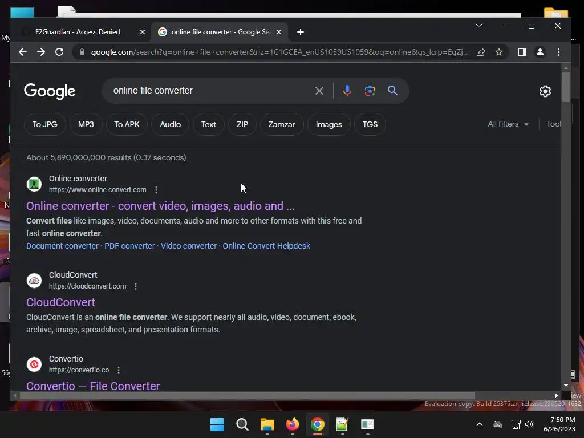The width and height of the screenshot is (584, 438).
Task: Submit search with magnifying glass icon
Action: (392, 91)
